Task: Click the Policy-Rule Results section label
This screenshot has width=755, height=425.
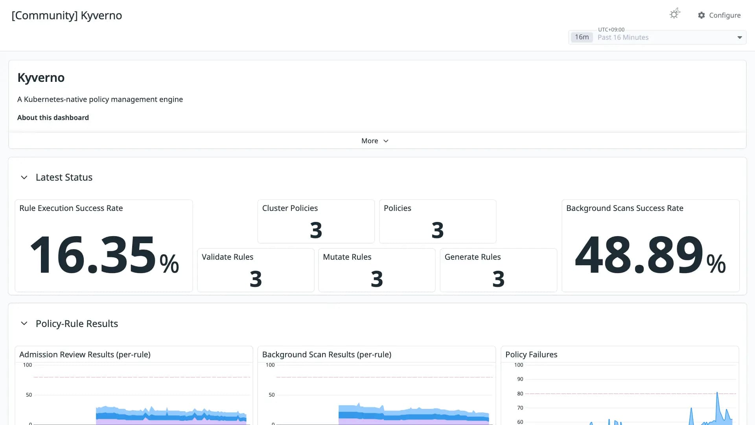Action: pyautogui.click(x=77, y=323)
